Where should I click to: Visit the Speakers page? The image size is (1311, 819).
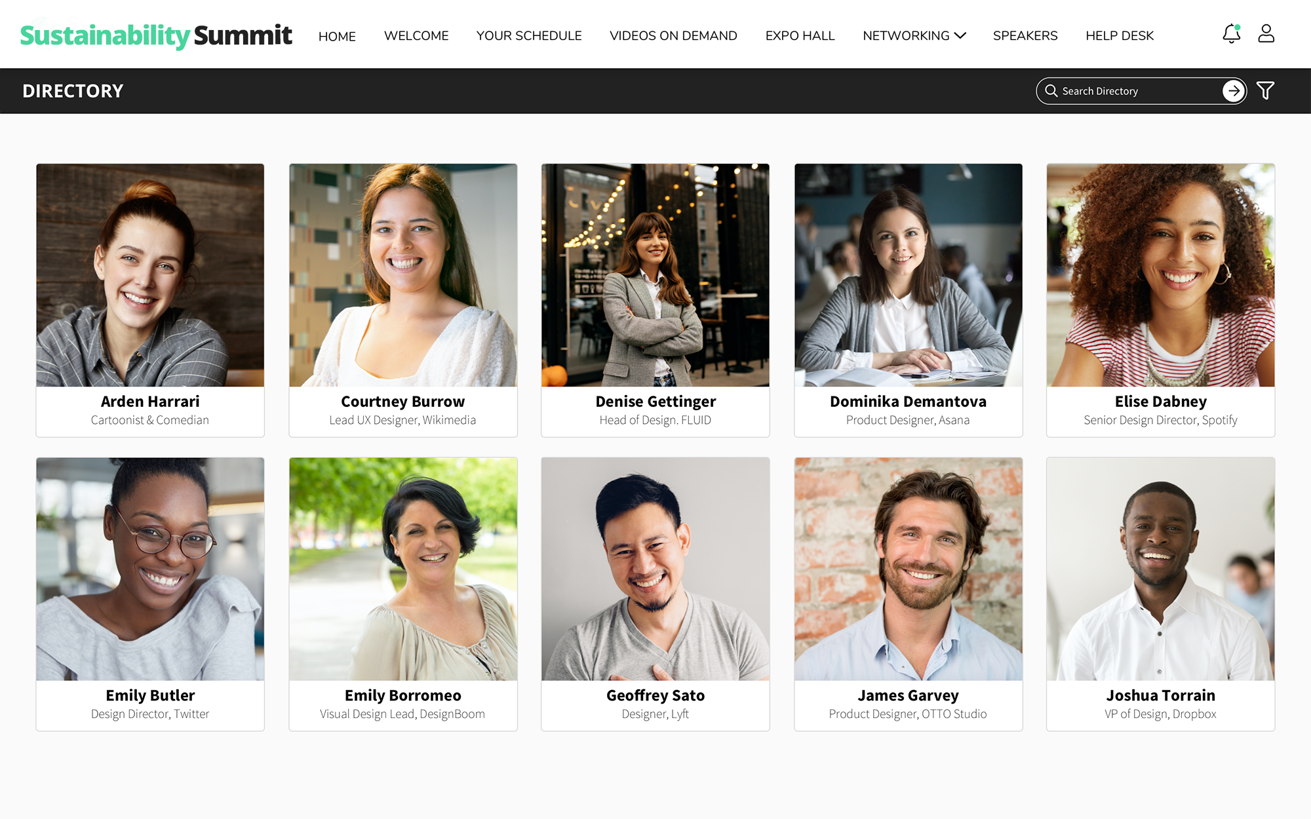tap(1025, 36)
